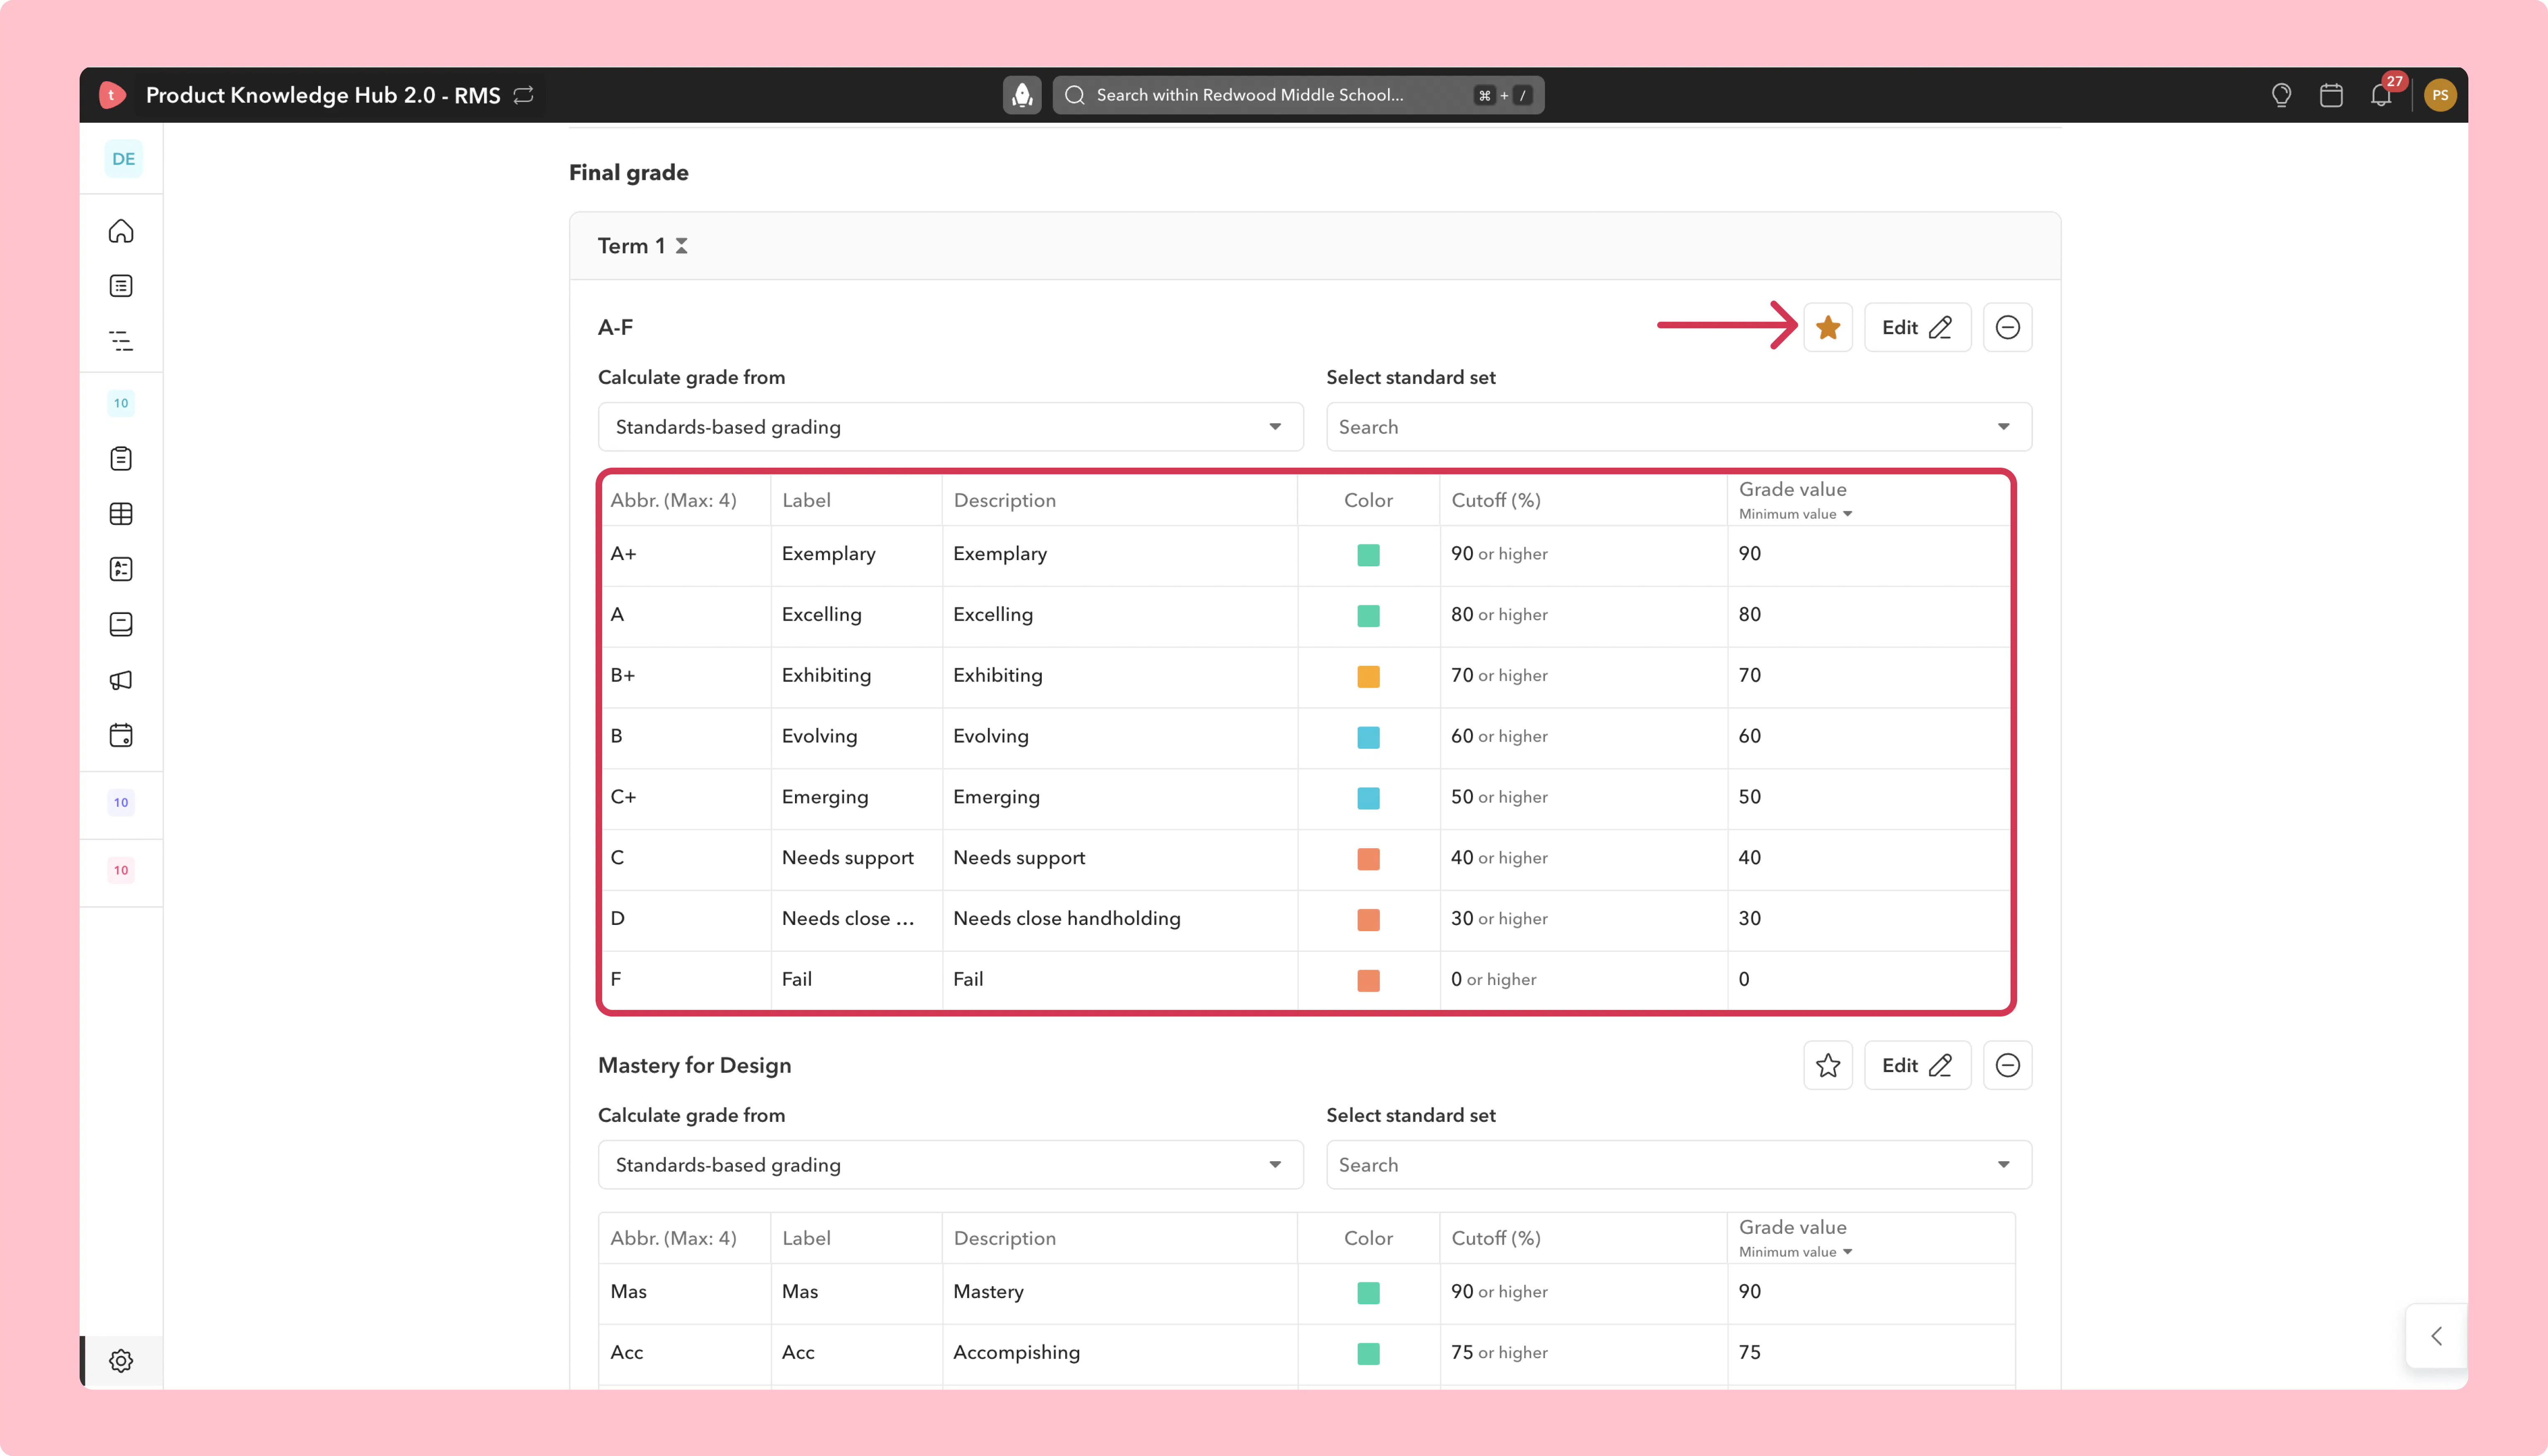Open the notebook icon above the megaphone
Screen dimensions: 2548x1456
pos(121,625)
